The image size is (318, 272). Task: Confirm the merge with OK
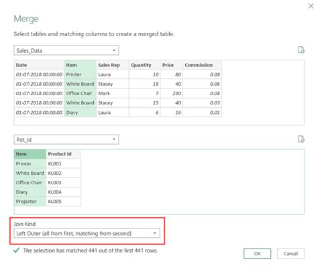tap(257, 253)
